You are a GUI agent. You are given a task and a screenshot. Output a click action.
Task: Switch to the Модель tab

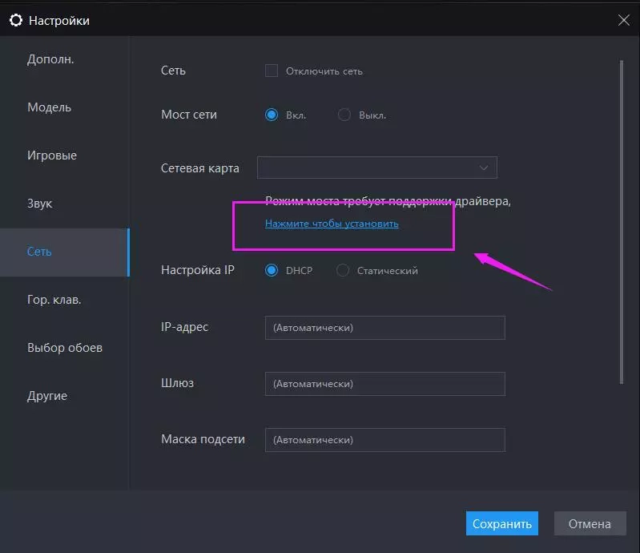coord(49,107)
